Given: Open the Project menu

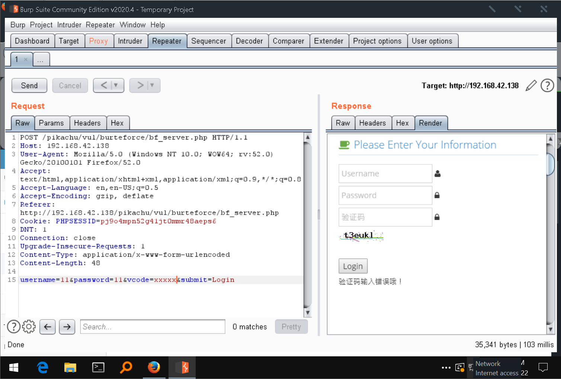Looking at the screenshot, I should [x=41, y=25].
